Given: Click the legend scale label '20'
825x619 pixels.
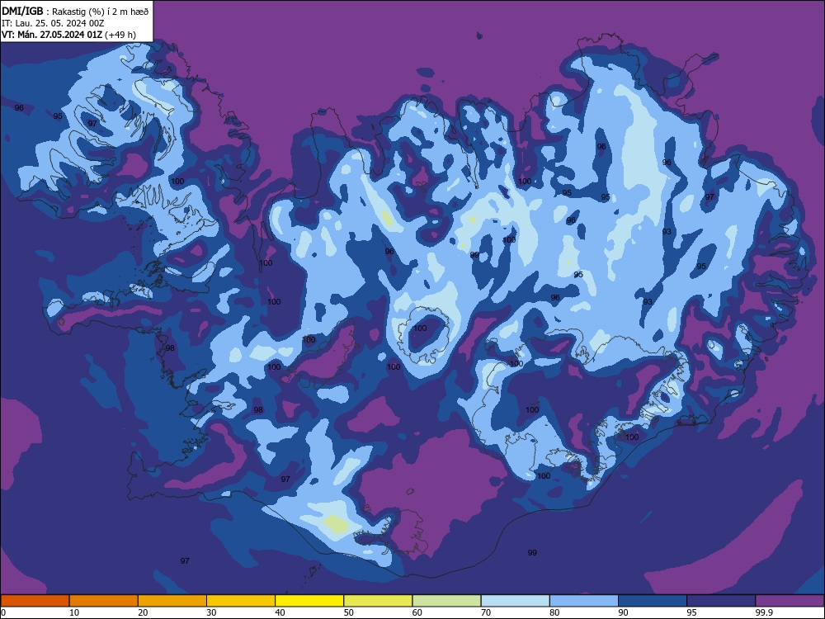Looking at the screenshot, I should point(143,612).
